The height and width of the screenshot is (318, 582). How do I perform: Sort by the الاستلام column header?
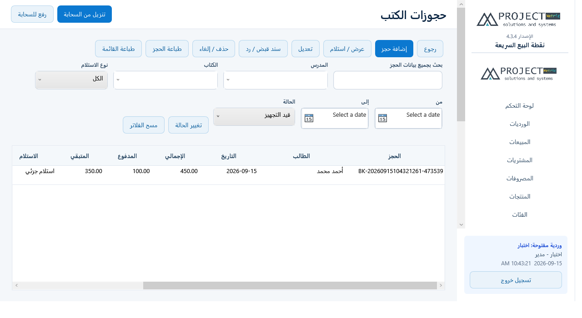point(29,156)
